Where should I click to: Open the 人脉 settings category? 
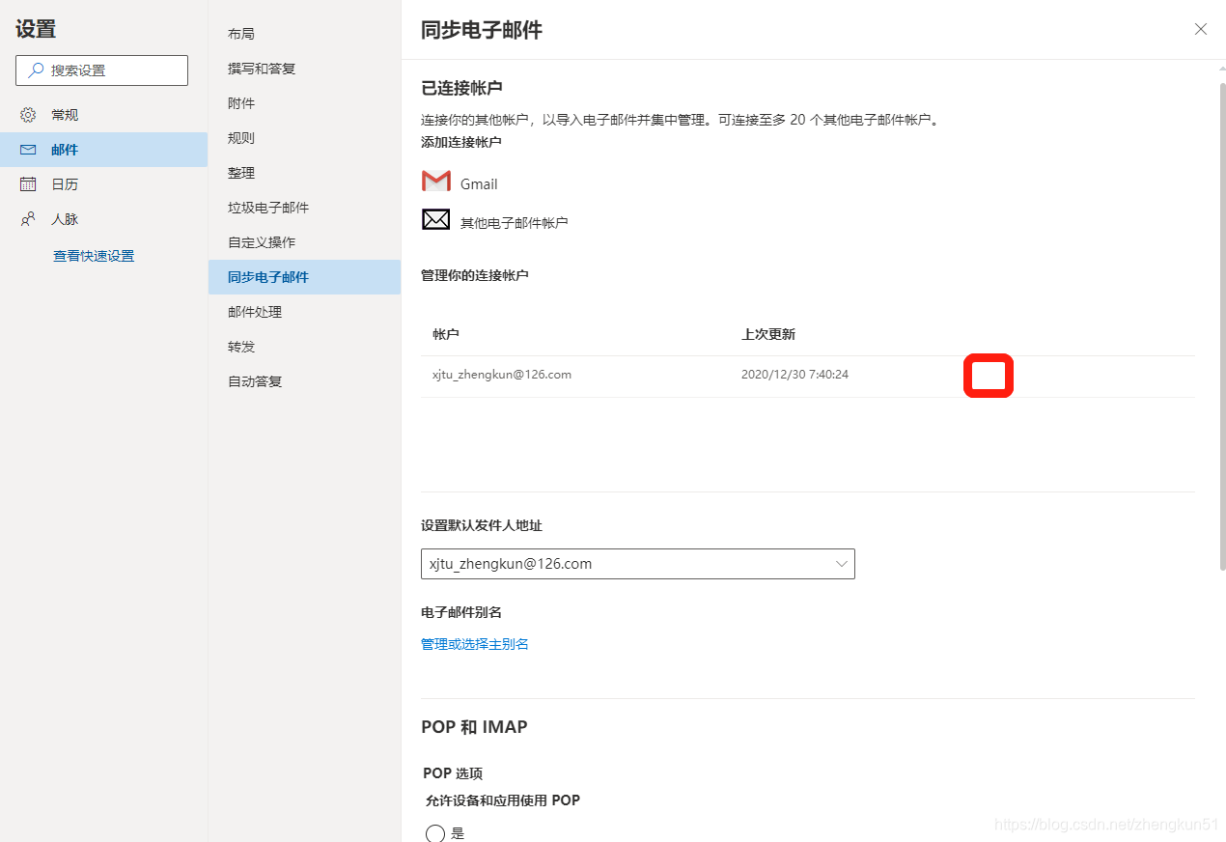coord(103,219)
